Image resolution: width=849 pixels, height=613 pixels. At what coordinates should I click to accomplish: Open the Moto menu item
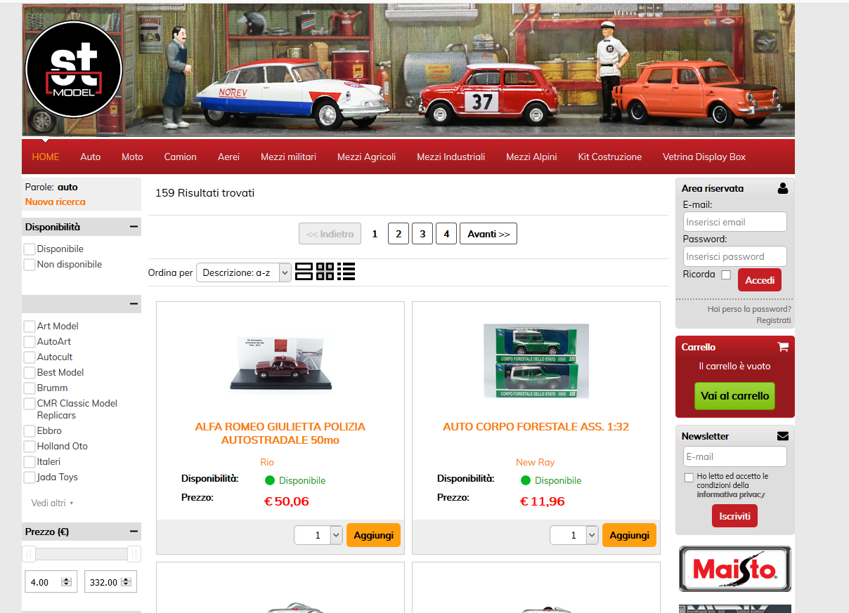[132, 157]
